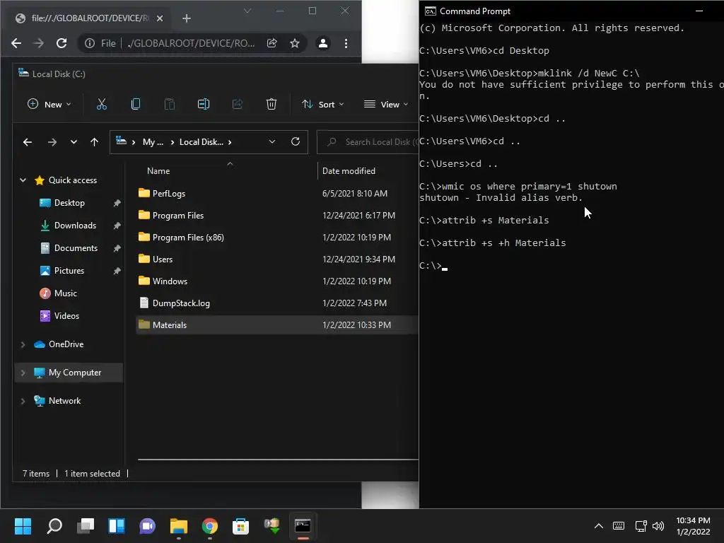Bookmark this tab with star icon
The image size is (724, 543).
pyautogui.click(x=295, y=43)
